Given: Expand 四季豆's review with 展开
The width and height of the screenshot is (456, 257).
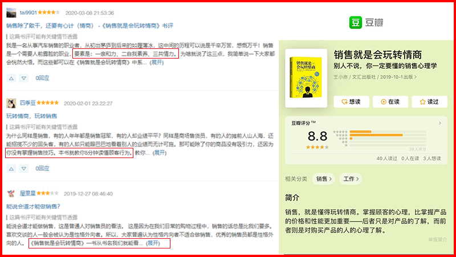Looking at the screenshot, I should point(160,152).
